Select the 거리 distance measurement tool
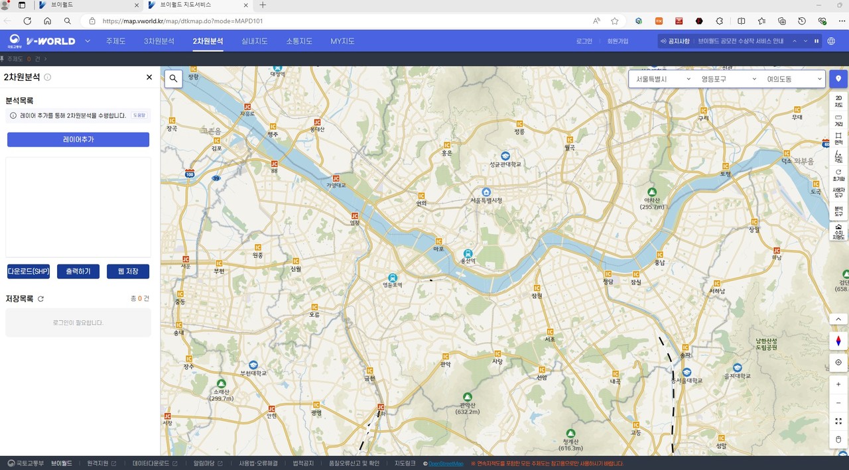Image resolution: width=849 pixels, height=470 pixels. pos(838,120)
